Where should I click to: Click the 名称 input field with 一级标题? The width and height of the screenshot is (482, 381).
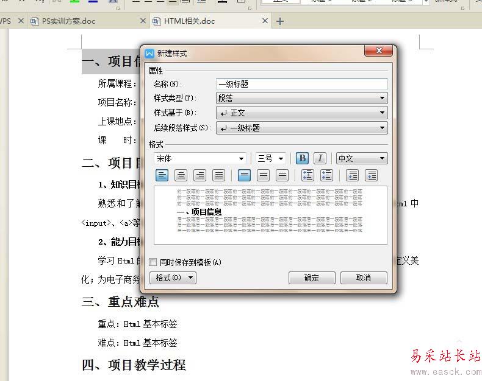click(x=302, y=84)
